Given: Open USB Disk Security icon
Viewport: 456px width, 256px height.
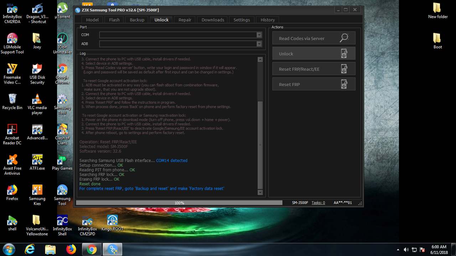Looking at the screenshot, I should click(x=37, y=74).
